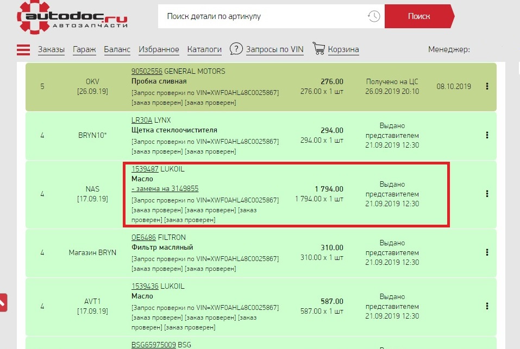Click supplier code NAS [17.09.19]
The width and height of the screenshot is (520, 349).
[92, 194]
